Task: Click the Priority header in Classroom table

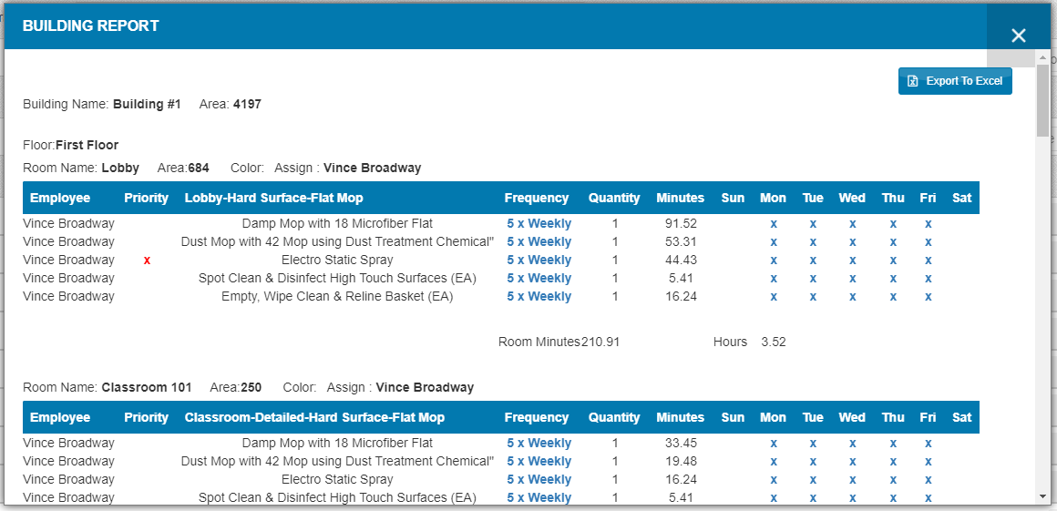Action: [x=147, y=417]
